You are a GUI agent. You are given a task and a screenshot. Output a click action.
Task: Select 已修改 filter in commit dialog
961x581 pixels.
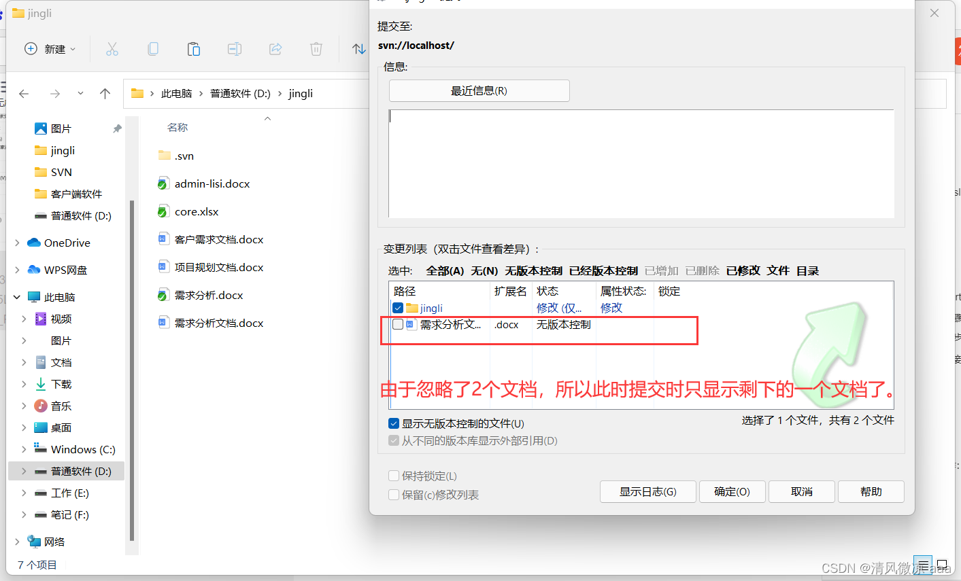[x=743, y=271]
